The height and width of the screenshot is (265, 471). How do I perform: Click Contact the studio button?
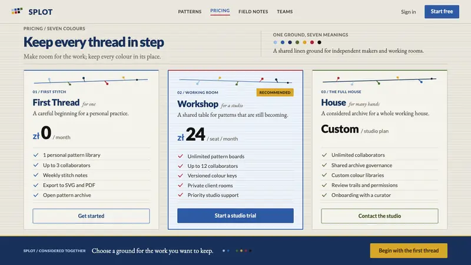click(x=379, y=216)
